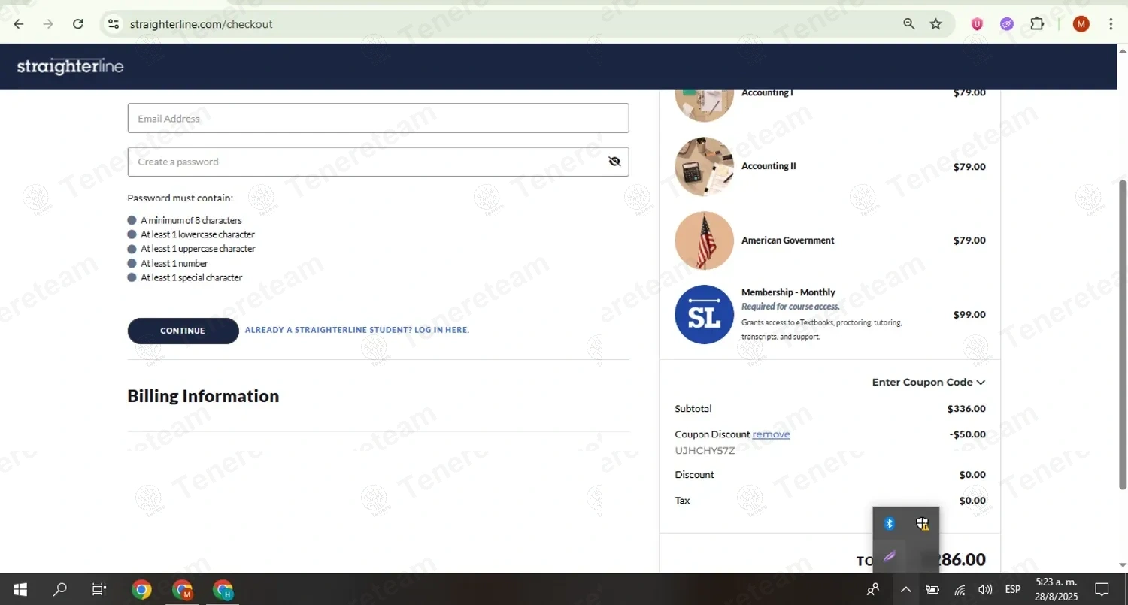Go forward in browser history
Screen dimensions: 1128x605
click(48, 24)
